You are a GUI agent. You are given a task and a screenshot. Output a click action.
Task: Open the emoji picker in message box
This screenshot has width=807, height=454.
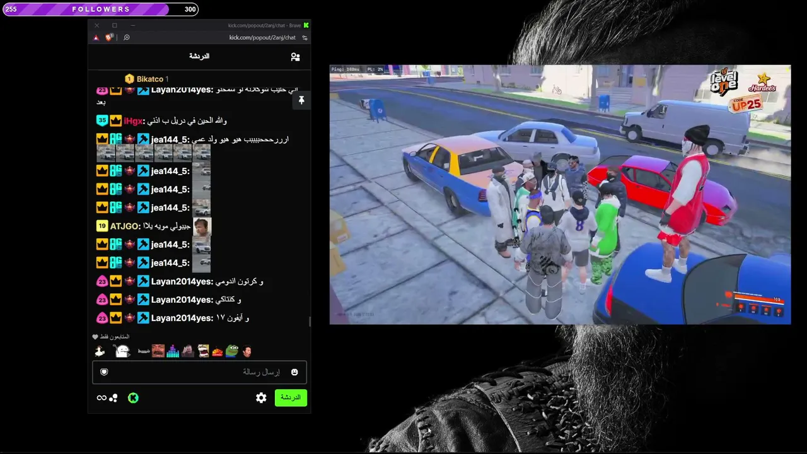tap(294, 372)
